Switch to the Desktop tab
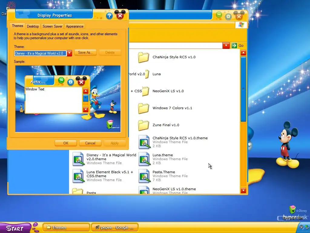This screenshot has width=310, height=233. 33,26
